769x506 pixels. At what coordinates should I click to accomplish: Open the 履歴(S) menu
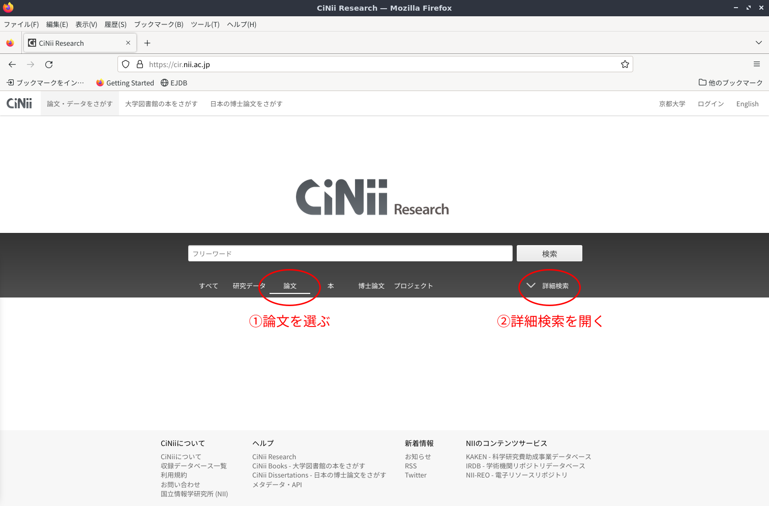115,24
